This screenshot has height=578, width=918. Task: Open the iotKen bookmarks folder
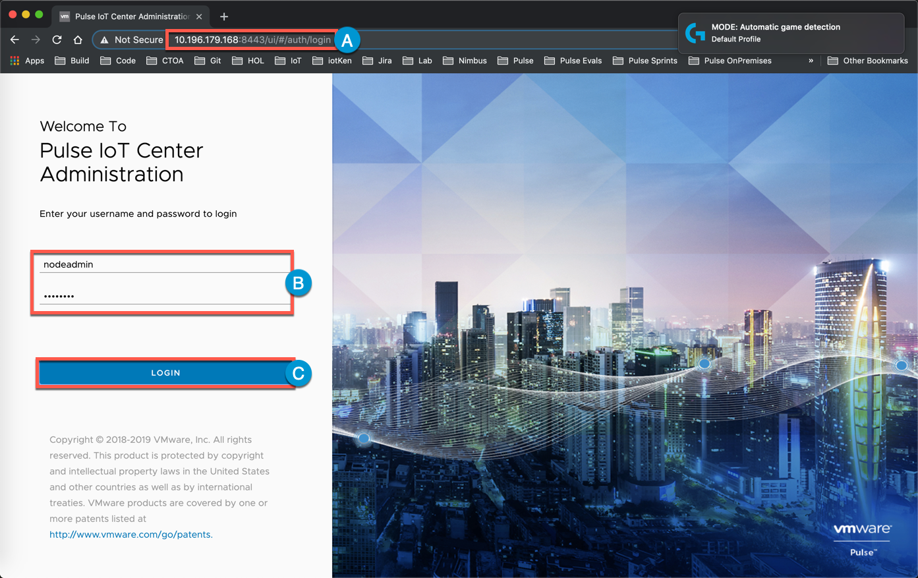(332, 61)
